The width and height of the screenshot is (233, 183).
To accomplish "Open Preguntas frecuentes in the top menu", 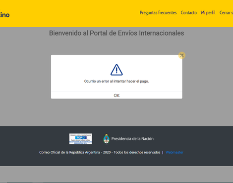I will [x=158, y=13].
